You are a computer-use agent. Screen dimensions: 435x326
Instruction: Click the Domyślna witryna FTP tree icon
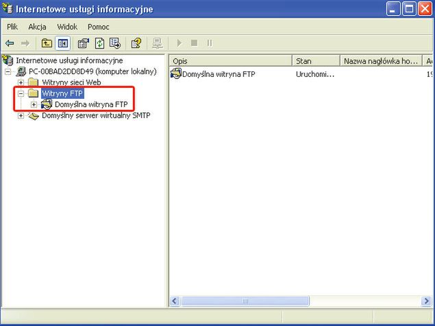click(x=47, y=104)
